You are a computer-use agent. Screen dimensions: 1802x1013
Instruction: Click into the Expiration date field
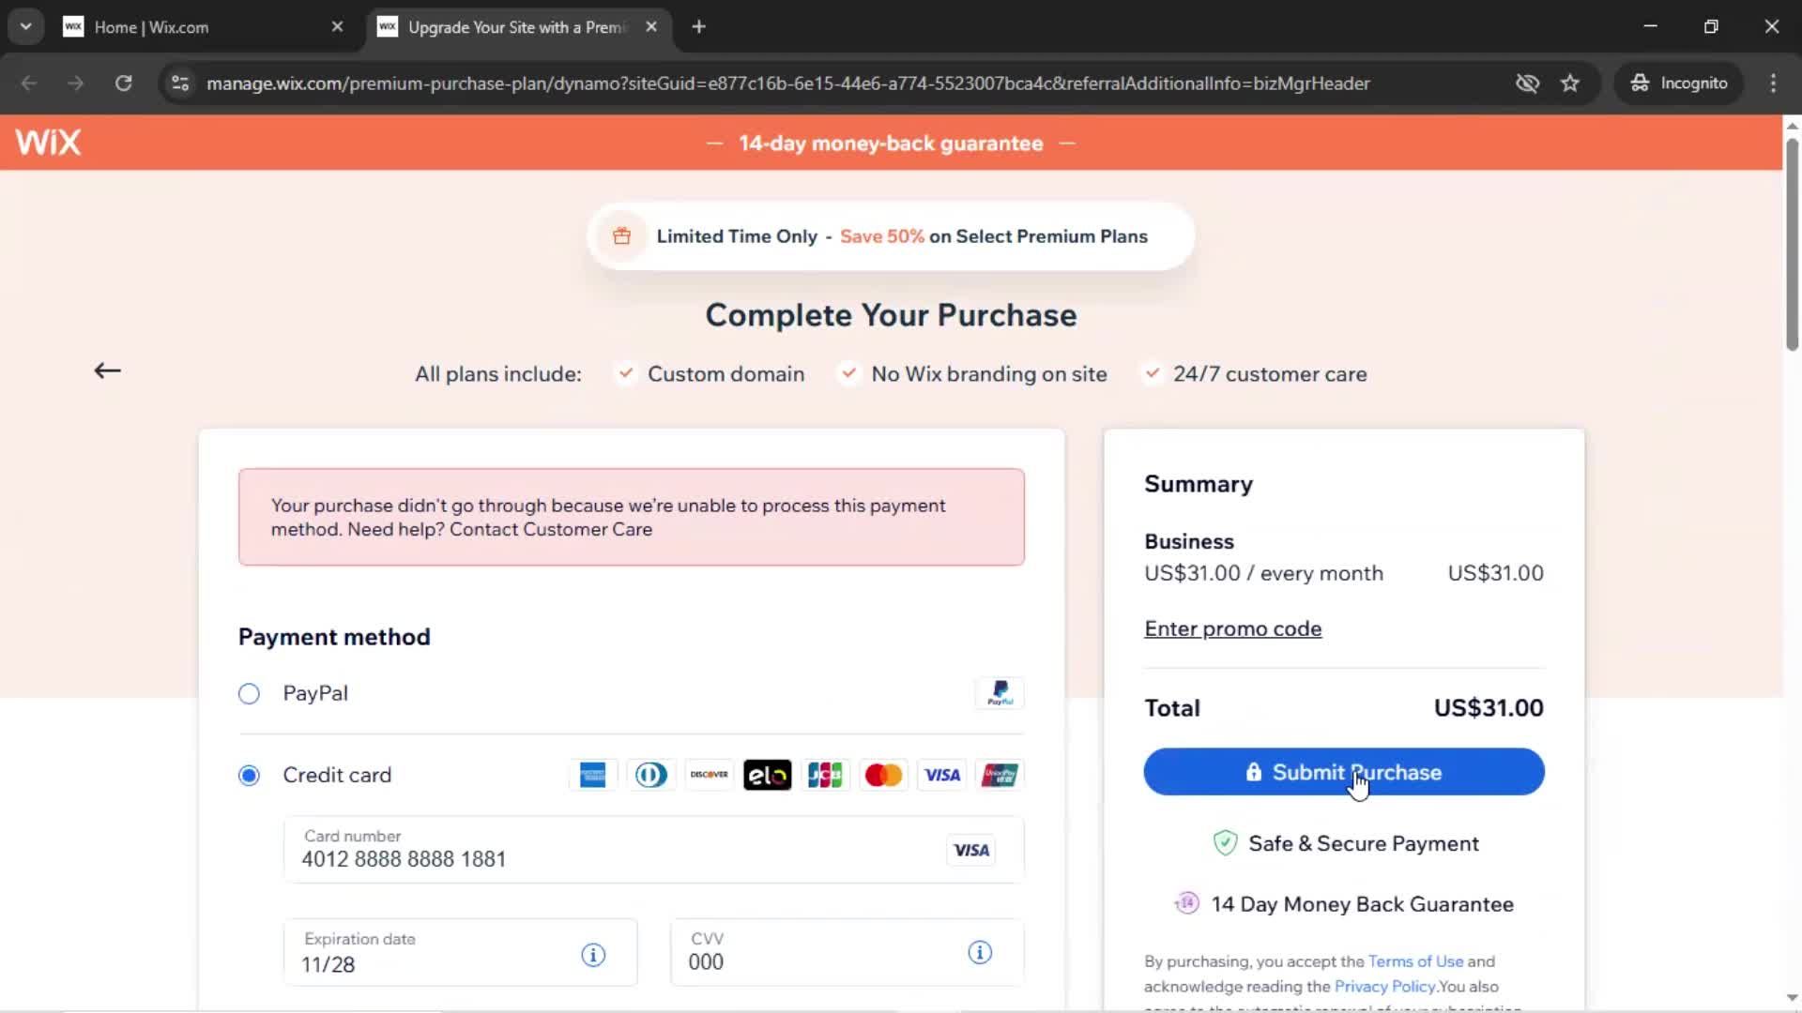coord(460,952)
